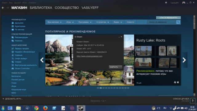Image resolution: width=197 pixels, height=111 pixels.
Task: Open СПИСОК ДРУЗЕЙ friends list
Action: (181, 99)
